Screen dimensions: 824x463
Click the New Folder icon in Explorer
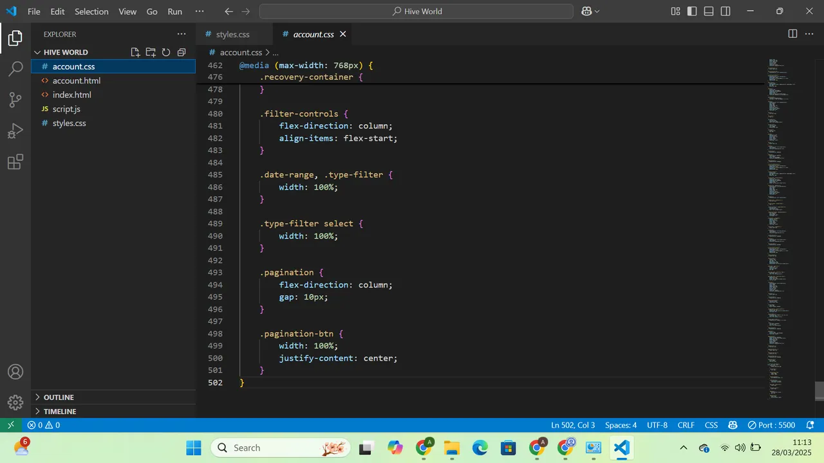(x=151, y=52)
